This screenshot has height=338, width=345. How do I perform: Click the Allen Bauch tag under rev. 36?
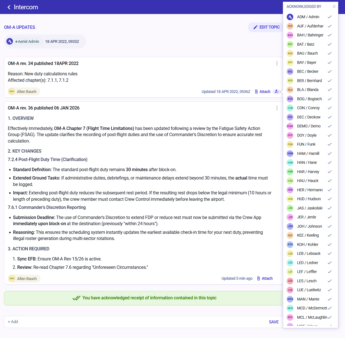click(24, 278)
